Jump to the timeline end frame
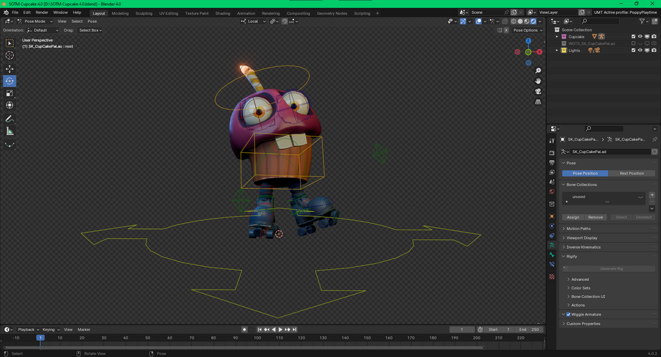 pos(295,329)
